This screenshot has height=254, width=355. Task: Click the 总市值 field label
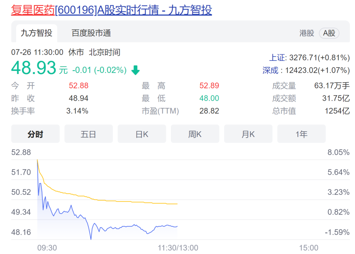click(284, 111)
